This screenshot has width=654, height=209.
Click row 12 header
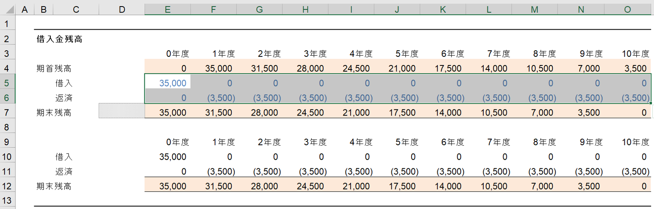7,186
